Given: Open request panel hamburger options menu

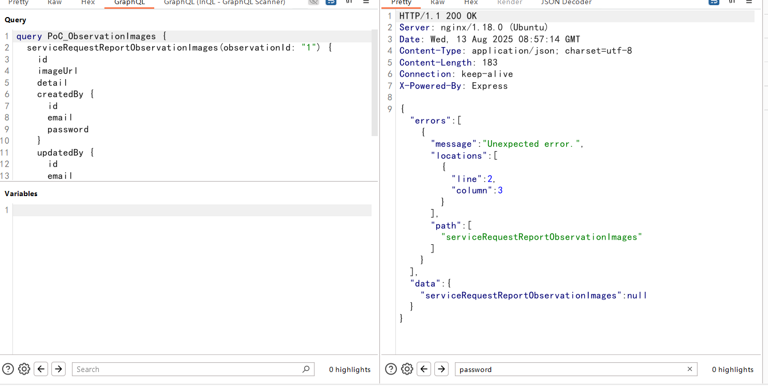Looking at the screenshot, I should (366, 2).
